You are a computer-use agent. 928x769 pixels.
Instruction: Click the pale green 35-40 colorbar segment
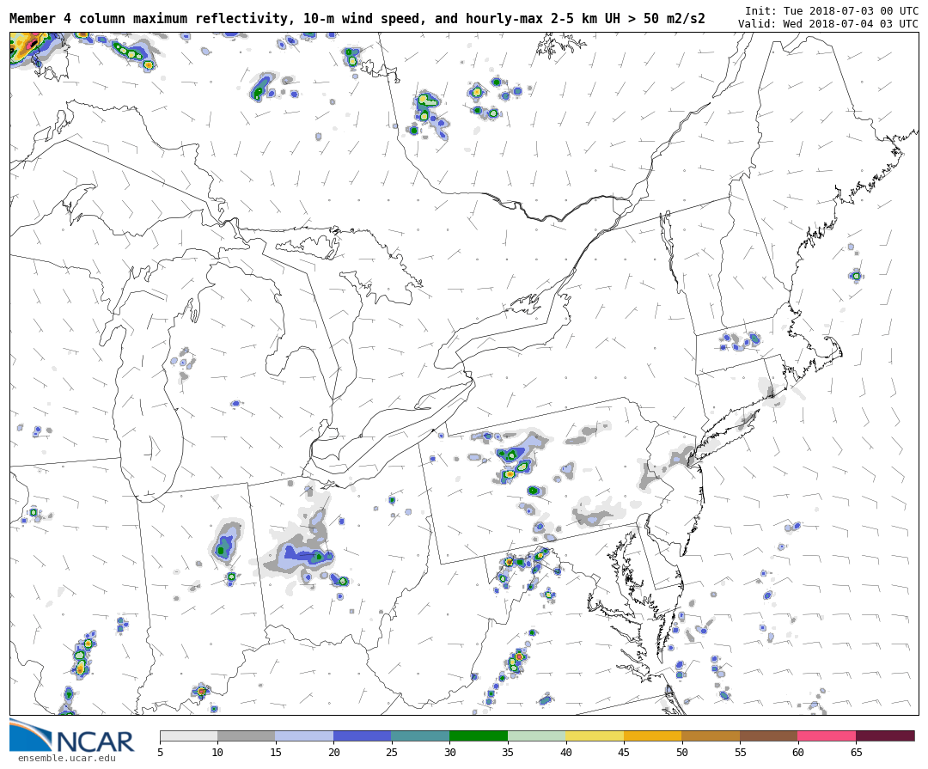(x=536, y=736)
